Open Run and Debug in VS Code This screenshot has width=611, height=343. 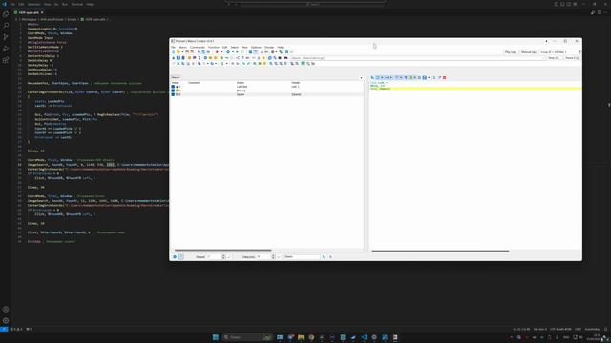tap(6, 49)
